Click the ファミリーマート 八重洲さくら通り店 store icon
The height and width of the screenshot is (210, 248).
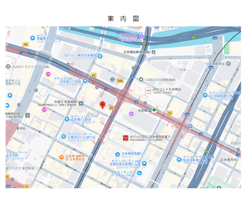coord(63,136)
